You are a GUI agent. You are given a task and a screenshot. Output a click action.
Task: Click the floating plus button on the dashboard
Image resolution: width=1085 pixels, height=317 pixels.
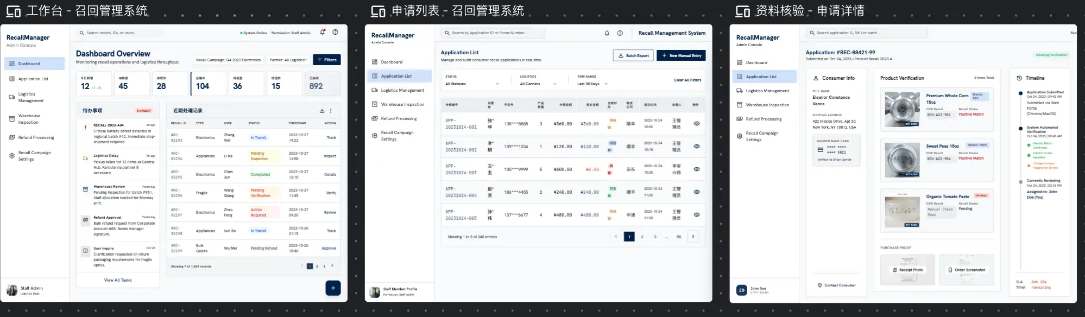click(333, 288)
